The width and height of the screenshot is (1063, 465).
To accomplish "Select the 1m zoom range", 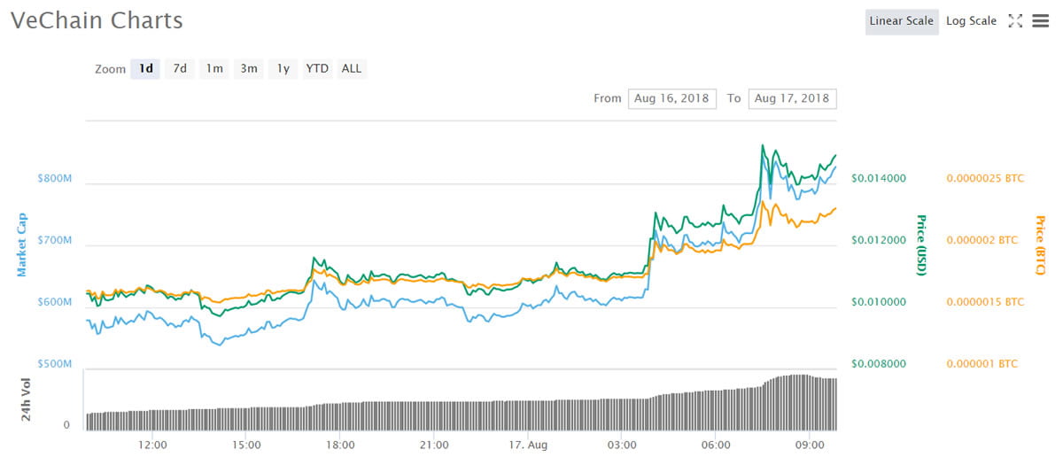I will [x=214, y=68].
